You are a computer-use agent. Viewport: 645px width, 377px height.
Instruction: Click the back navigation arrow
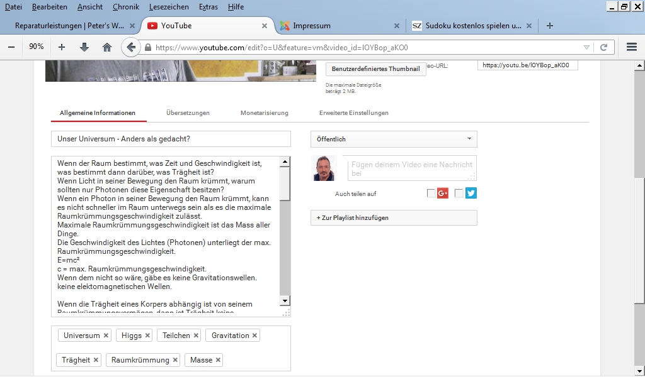click(x=130, y=47)
